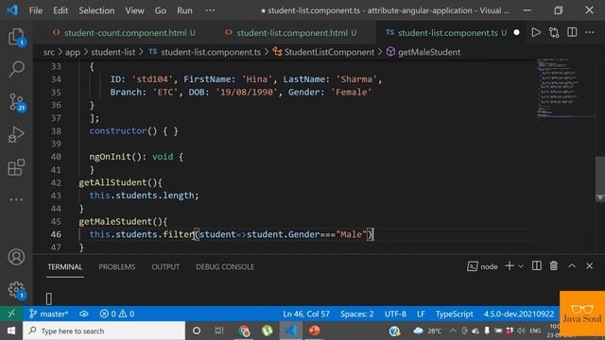Show errors and warnings count
Image resolution: width=605 pixels, height=340 pixels.
[117, 314]
